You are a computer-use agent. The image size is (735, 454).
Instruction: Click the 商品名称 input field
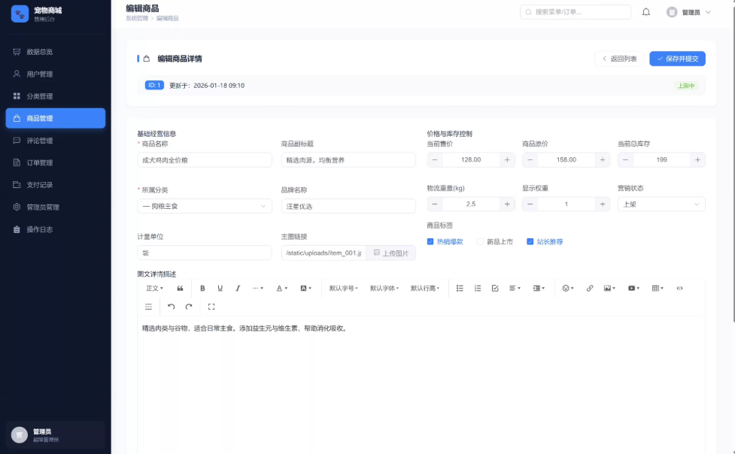pos(205,160)
